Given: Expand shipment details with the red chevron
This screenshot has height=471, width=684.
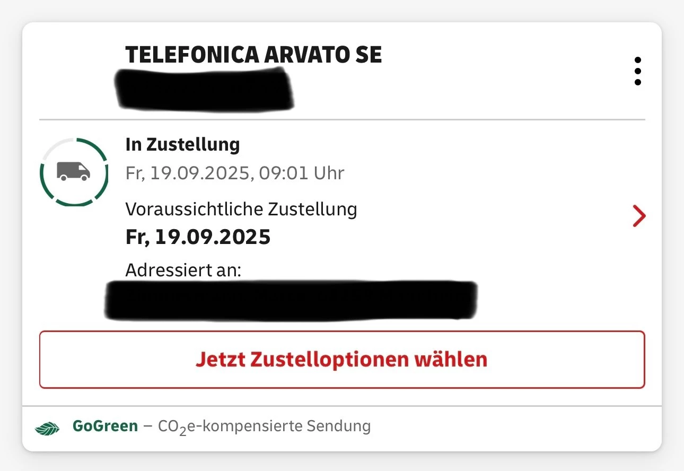Looking at the screenshot, I should click(639, 216).
